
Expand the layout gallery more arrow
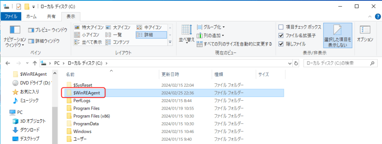tap(170, 42)
